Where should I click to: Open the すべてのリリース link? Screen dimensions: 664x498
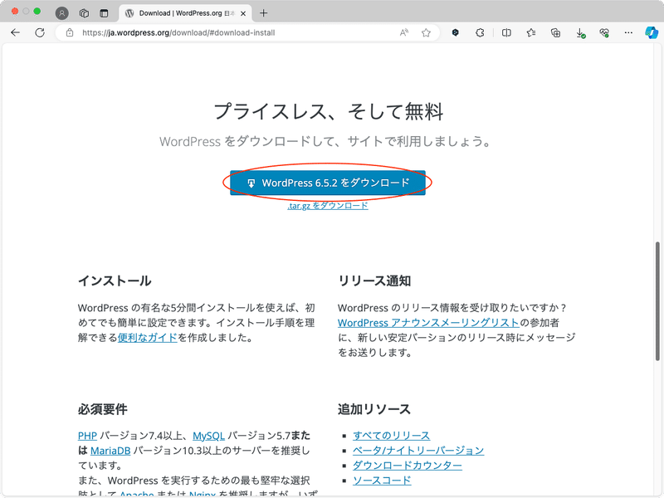(391, 435)
